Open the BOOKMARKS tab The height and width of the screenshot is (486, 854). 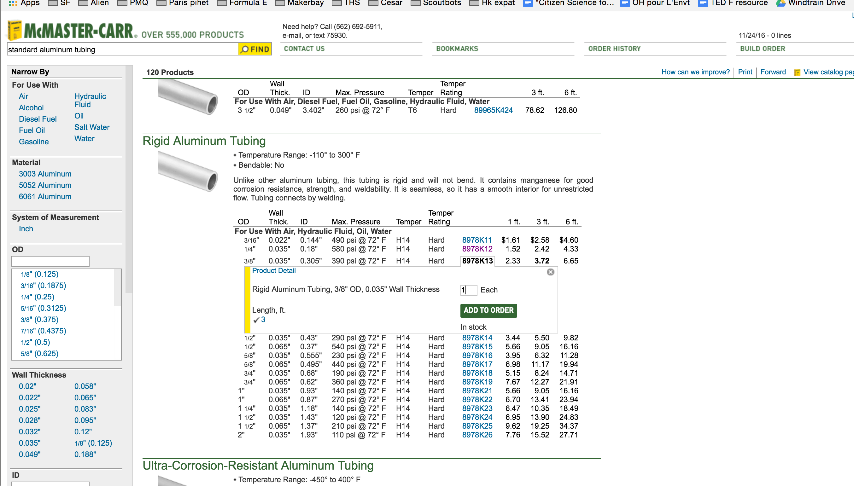point(503,49)
